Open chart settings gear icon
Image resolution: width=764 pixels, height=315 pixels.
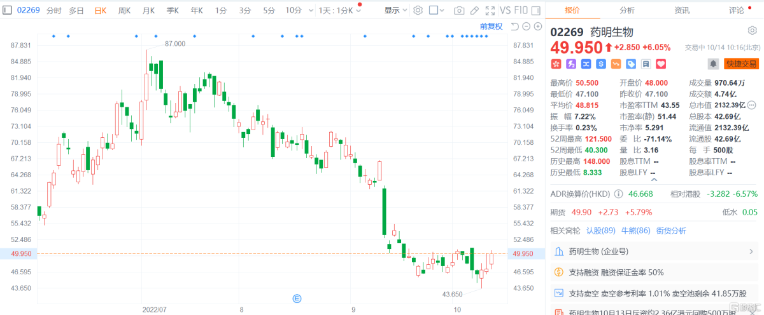coord(418,10)
